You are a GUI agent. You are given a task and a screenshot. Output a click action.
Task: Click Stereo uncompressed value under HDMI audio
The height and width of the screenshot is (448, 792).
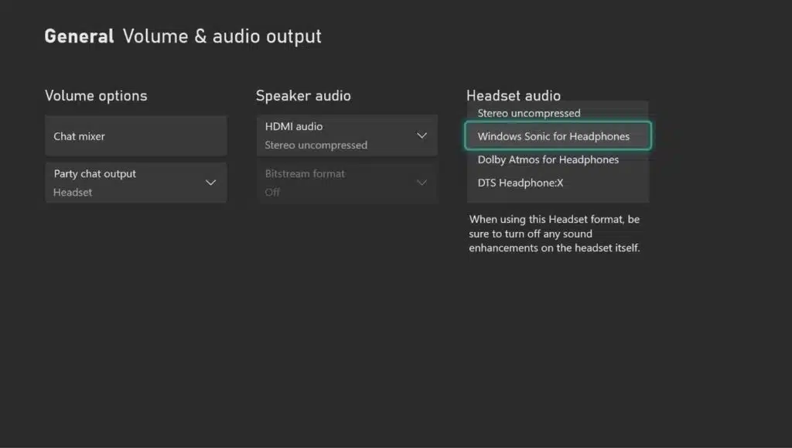click(316, 145)
